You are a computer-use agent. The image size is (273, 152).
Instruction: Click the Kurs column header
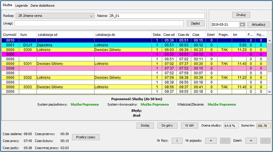coord(28,35)
